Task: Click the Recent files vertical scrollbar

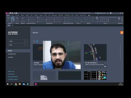Action: (120, 52)
